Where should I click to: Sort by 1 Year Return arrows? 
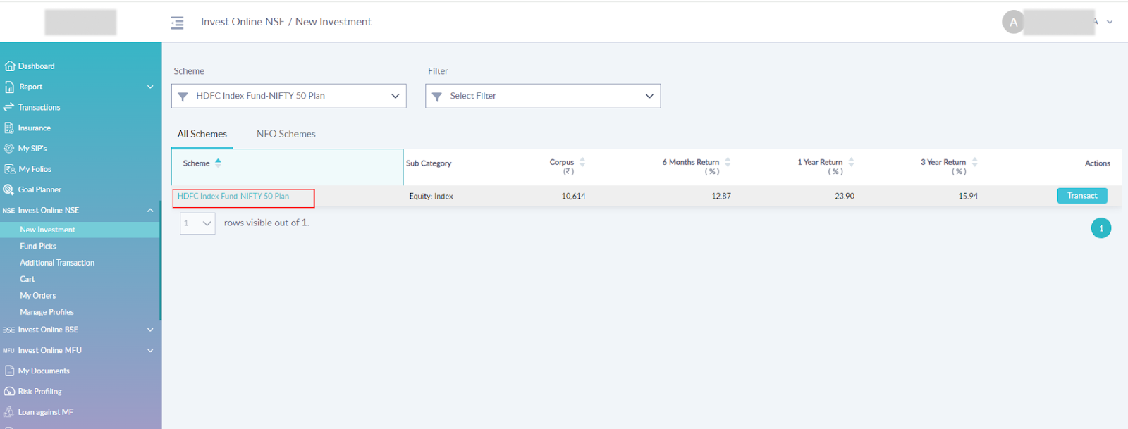pyautogui.click(x=851, y=162)
